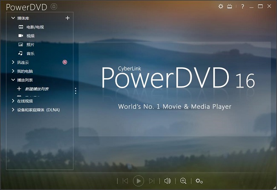277x190 pixels.
Task: Select 在线视频 label
Action: [x=25, y=101]
